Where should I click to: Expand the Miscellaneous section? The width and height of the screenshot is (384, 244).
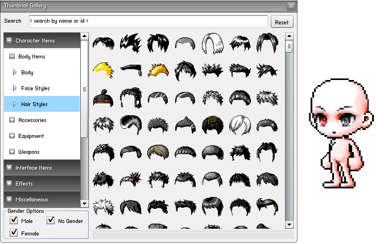(9, 199)
